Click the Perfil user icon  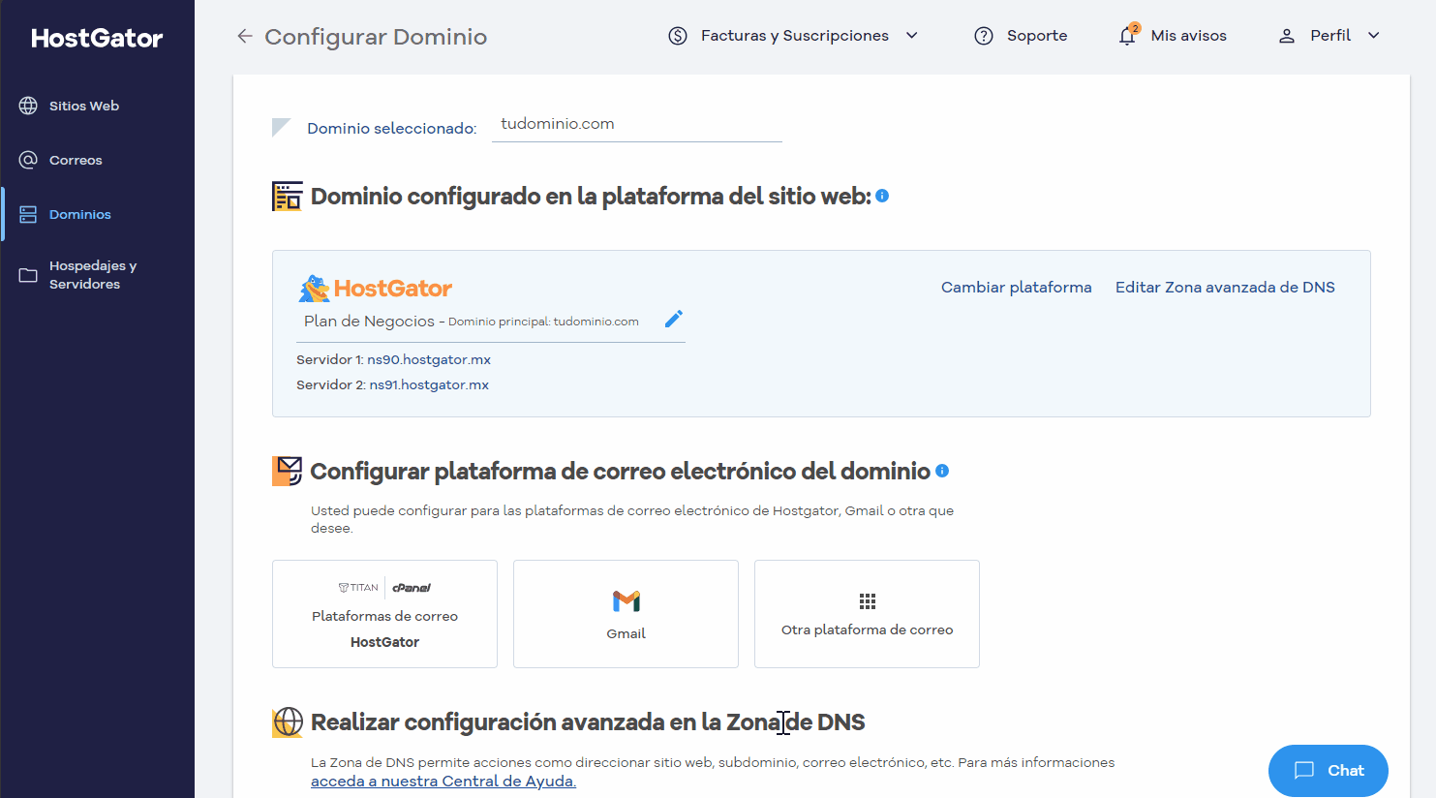(x=1287, y=36)
